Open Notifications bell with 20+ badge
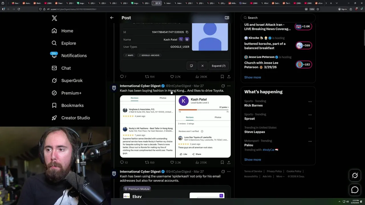This screenshot has width=365, height=205. pos(54,55)
